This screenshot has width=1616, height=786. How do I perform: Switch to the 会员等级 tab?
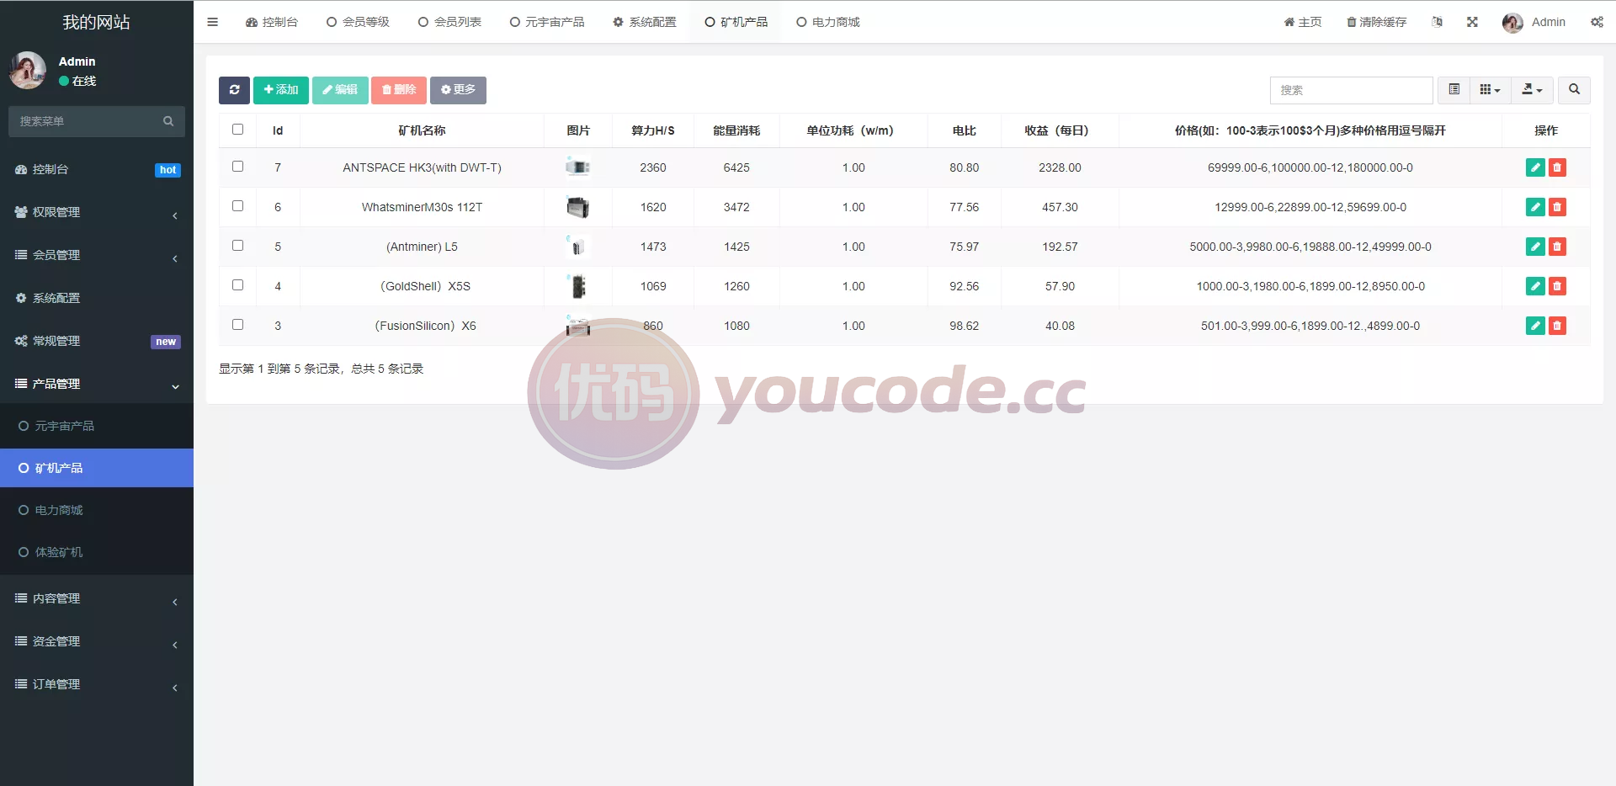(358, 22)
